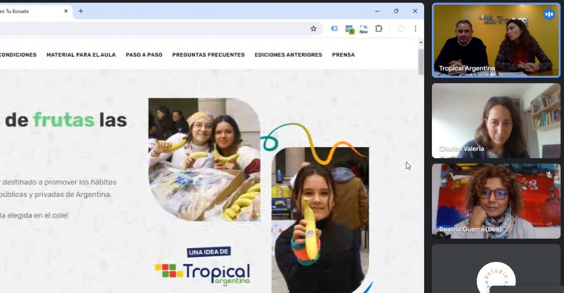Screen dimensions: 564x293
Task: Close the browser window
Action: [415, 11]
